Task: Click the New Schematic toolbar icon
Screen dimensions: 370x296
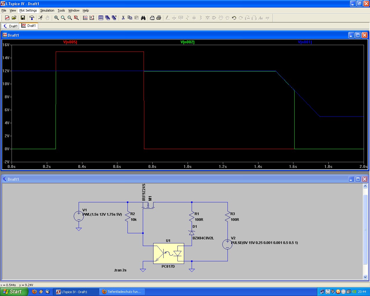Action: click(7, 18)
